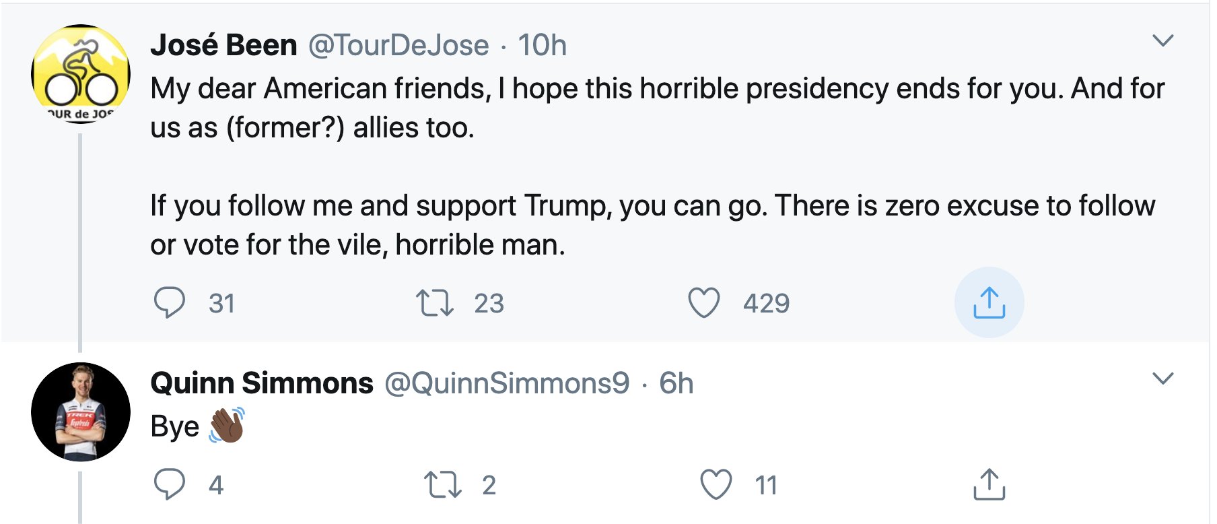Visit the @QuinnSimmons9 handle
Viewport: 1217px width, 524px height.
click(x=507, y=383)
